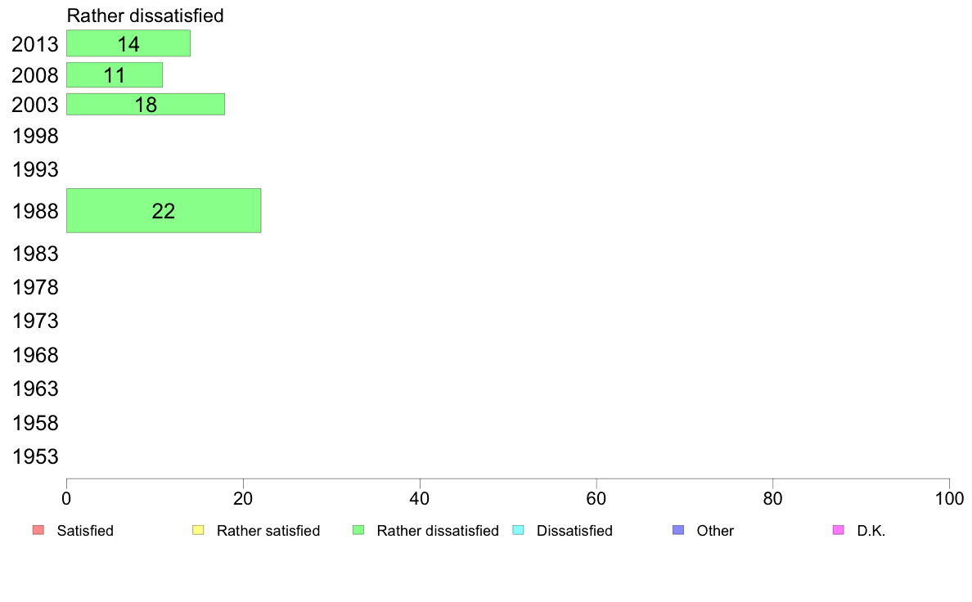Select the 1988 bar showing 22
The width and height of the screenshot is (972, 602).
tap(164, 211)
